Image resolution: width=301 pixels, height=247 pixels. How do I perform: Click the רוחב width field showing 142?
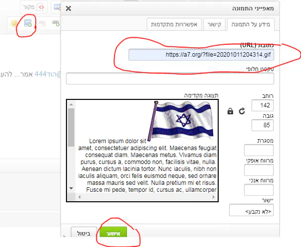pos(263,105)
